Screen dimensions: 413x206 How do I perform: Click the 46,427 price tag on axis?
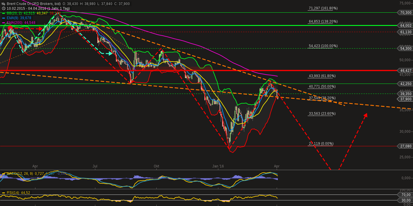tap(405, 71)
